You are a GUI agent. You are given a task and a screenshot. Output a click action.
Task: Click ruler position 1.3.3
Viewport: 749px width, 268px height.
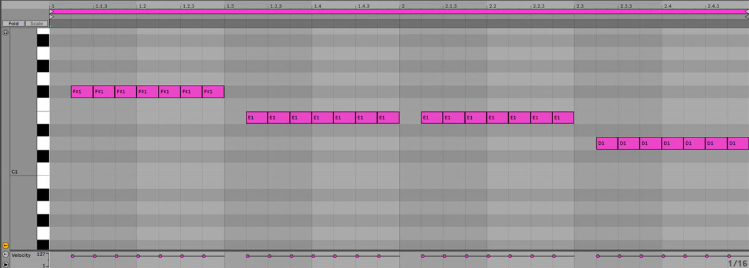coord(275,6)
